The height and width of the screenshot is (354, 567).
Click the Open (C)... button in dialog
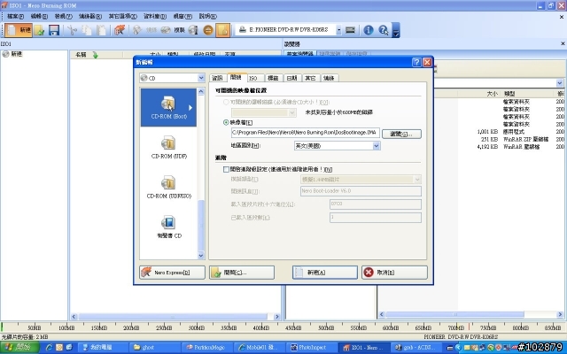[x=242, y=273]
